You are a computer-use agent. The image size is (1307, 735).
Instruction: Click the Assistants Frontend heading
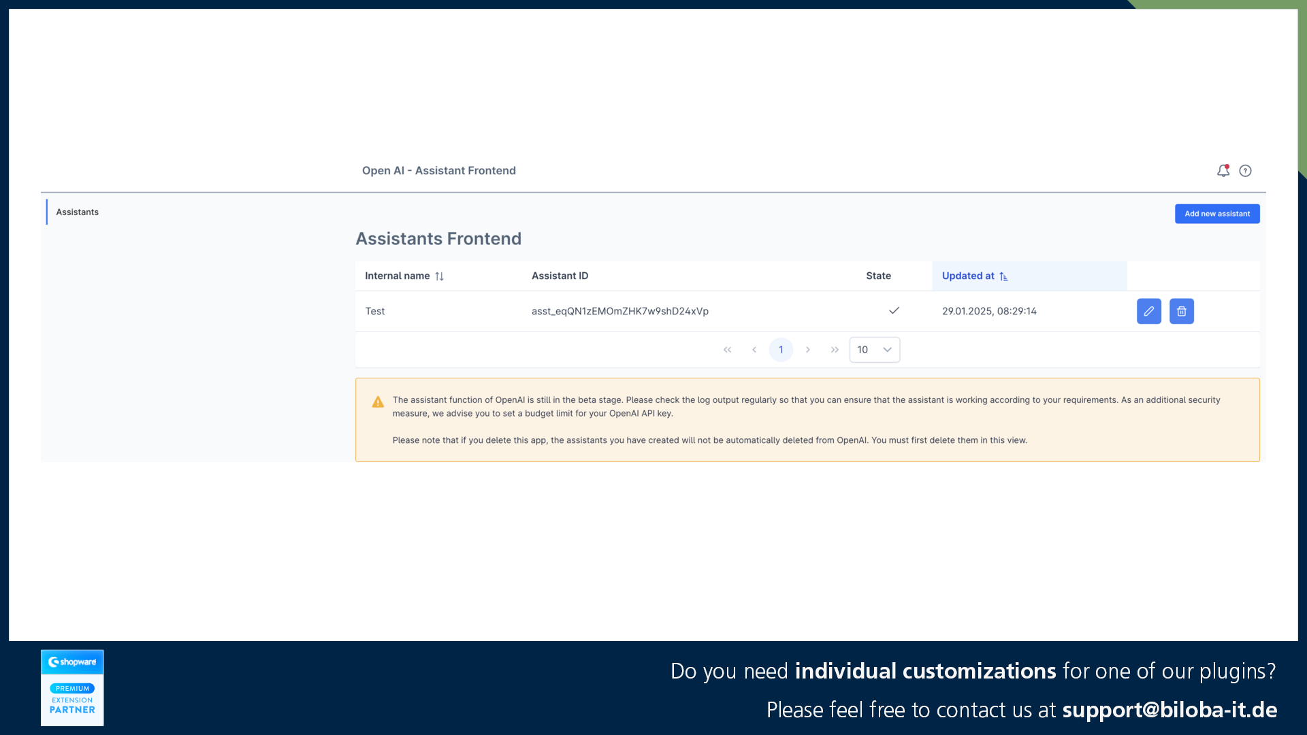[438, 239]
